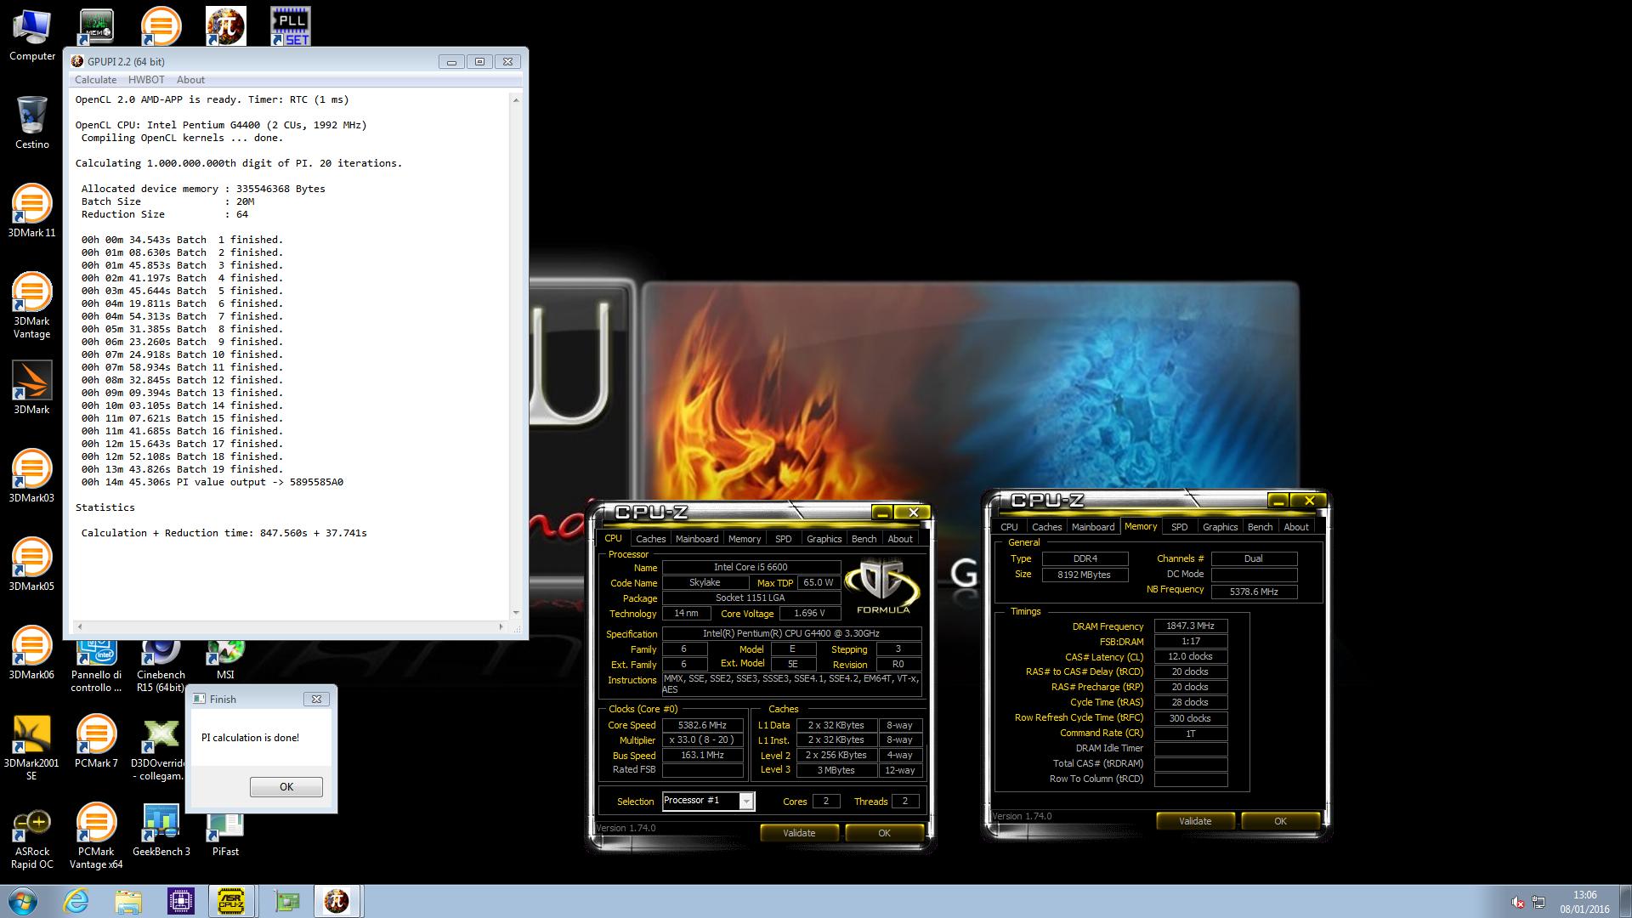
Task: Close the Finish dialog
Action: [x=316, y=699]
